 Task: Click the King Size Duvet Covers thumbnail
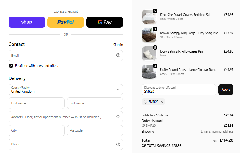[x=149, y=17]
